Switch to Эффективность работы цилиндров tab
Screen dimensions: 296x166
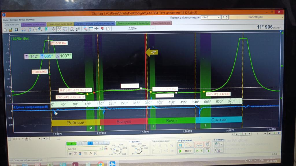click(95, 23)
